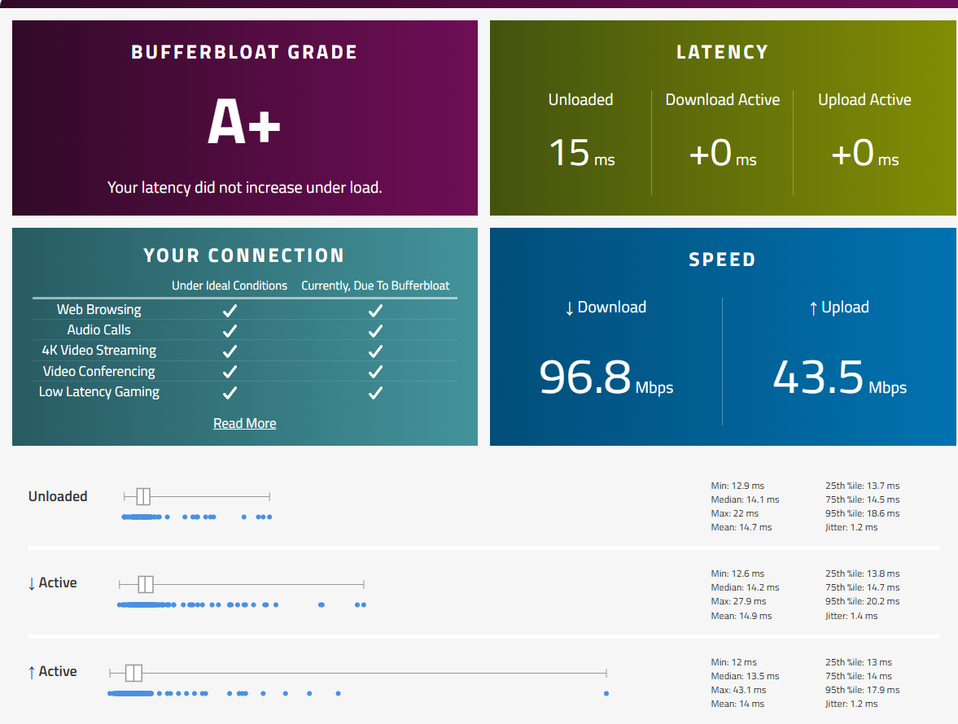Click 'Max: 27.9 ms' statistic

pyautogui.click(x=738, y=601)
